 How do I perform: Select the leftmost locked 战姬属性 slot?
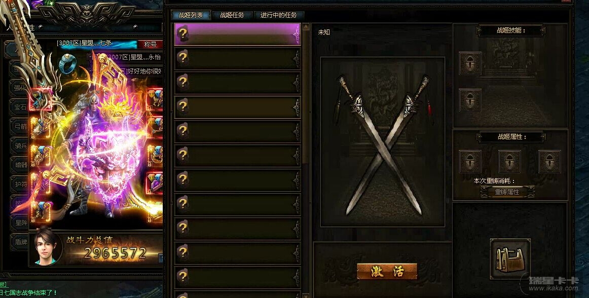pyautogui.click(x=470, y=162)
